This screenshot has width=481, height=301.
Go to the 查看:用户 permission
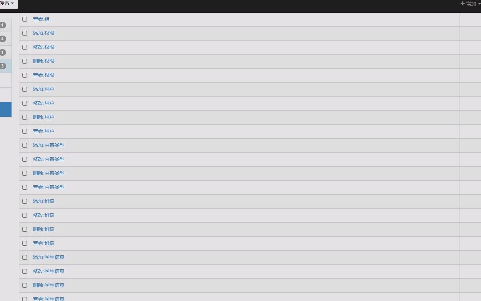click(44, 131)
